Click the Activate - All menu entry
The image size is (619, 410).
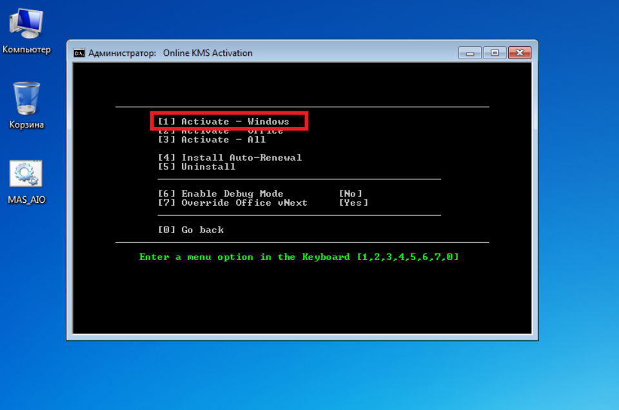211,140
